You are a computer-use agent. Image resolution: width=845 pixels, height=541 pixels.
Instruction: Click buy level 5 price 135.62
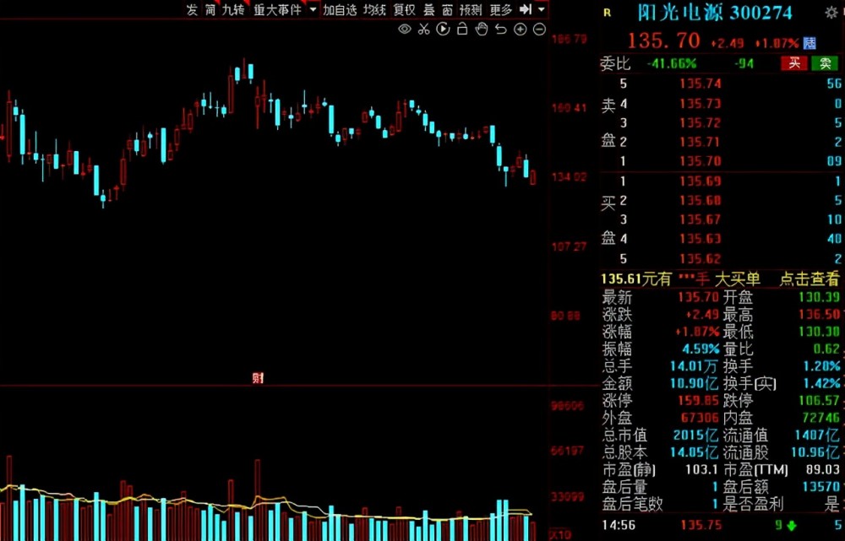700,259
